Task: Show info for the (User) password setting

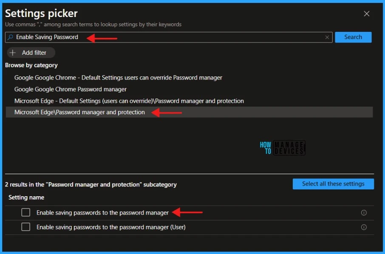Action: coord(364,227)
